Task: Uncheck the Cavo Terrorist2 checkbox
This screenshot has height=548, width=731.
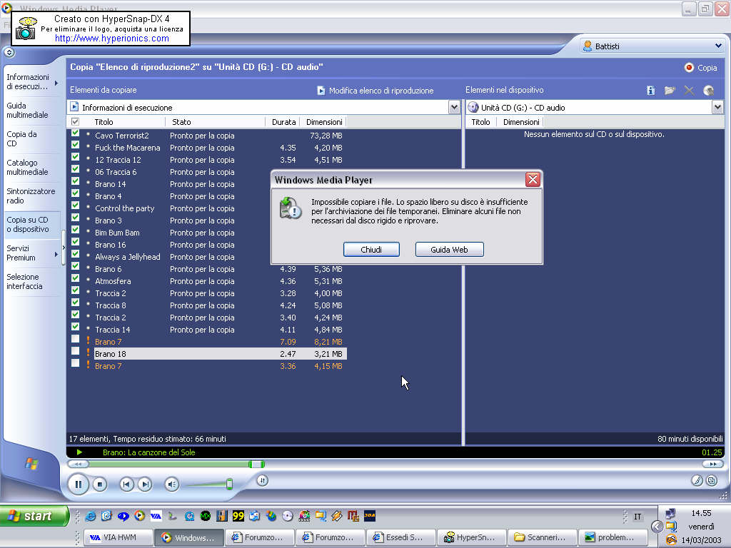Action: (75, 133)
